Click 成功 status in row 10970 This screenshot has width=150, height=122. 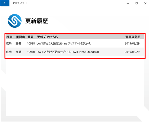[x=9, y=52]
